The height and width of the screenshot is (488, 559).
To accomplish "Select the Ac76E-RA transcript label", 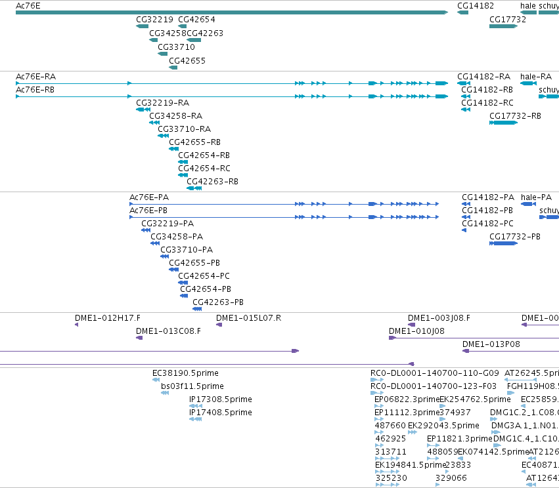I will point(36,77).
